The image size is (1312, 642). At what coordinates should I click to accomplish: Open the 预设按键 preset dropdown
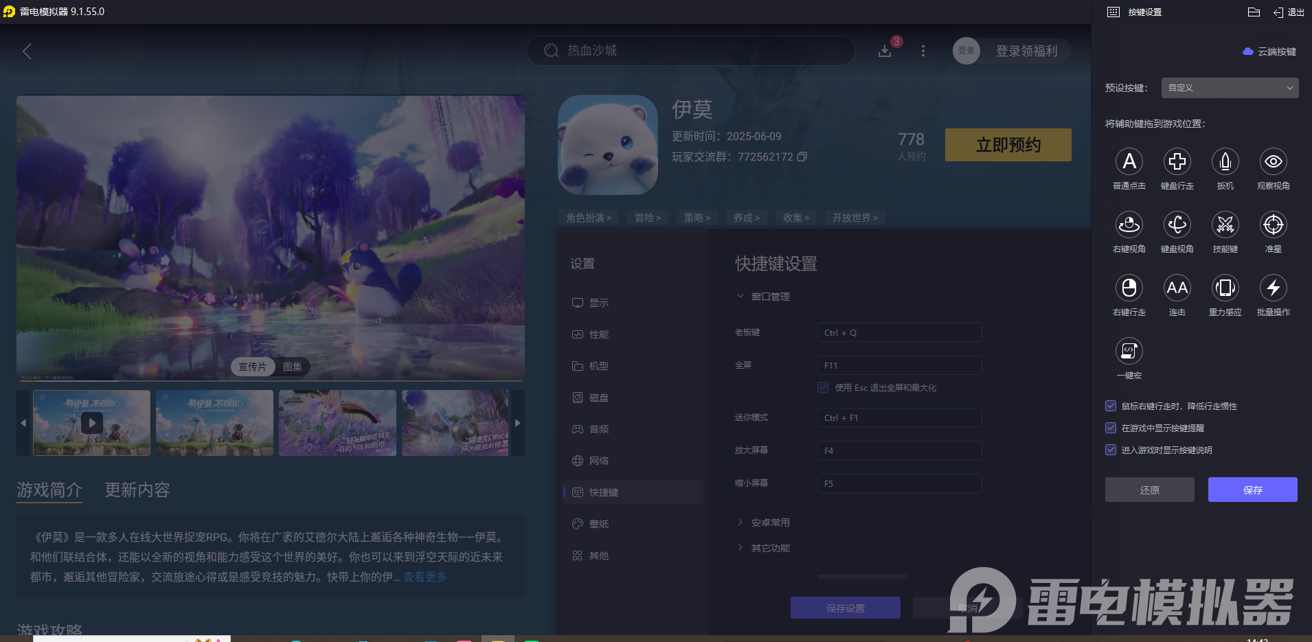[1228, 87]
